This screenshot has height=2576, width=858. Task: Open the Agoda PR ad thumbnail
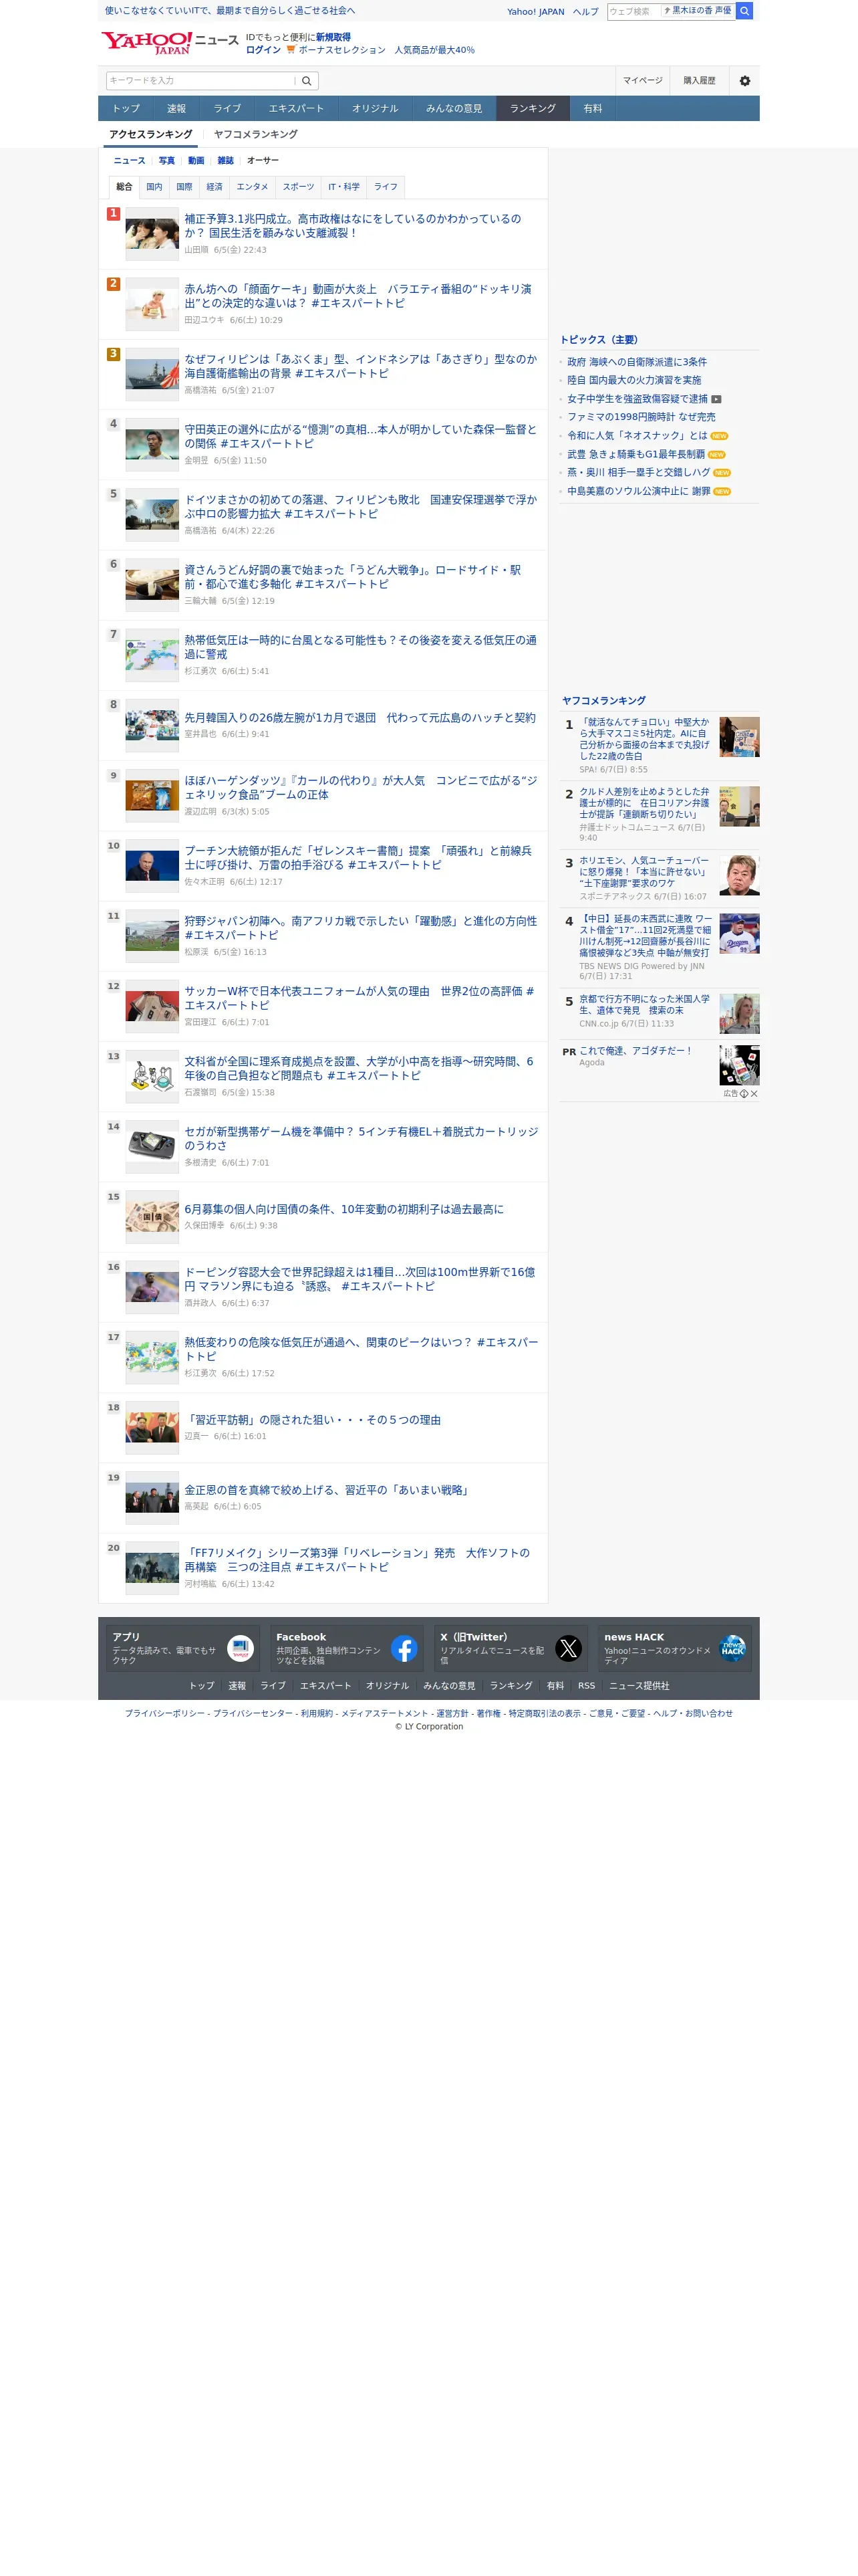[x=739, y=1066]
